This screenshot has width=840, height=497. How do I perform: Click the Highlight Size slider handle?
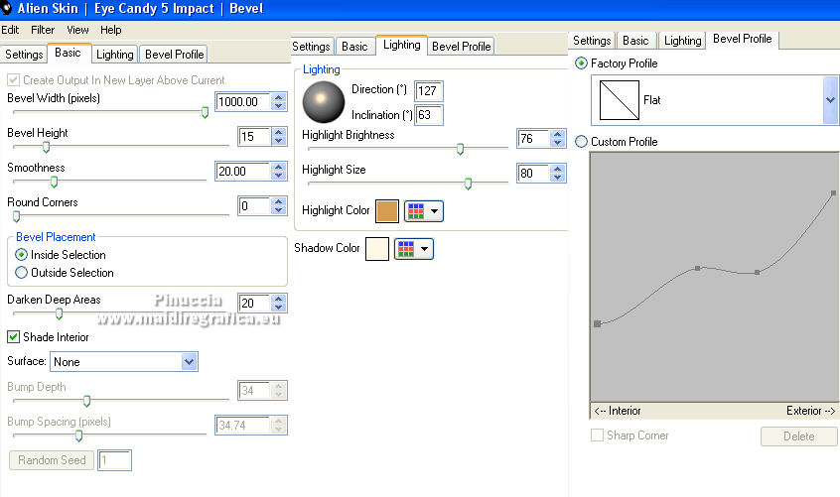tap(469, 185)
